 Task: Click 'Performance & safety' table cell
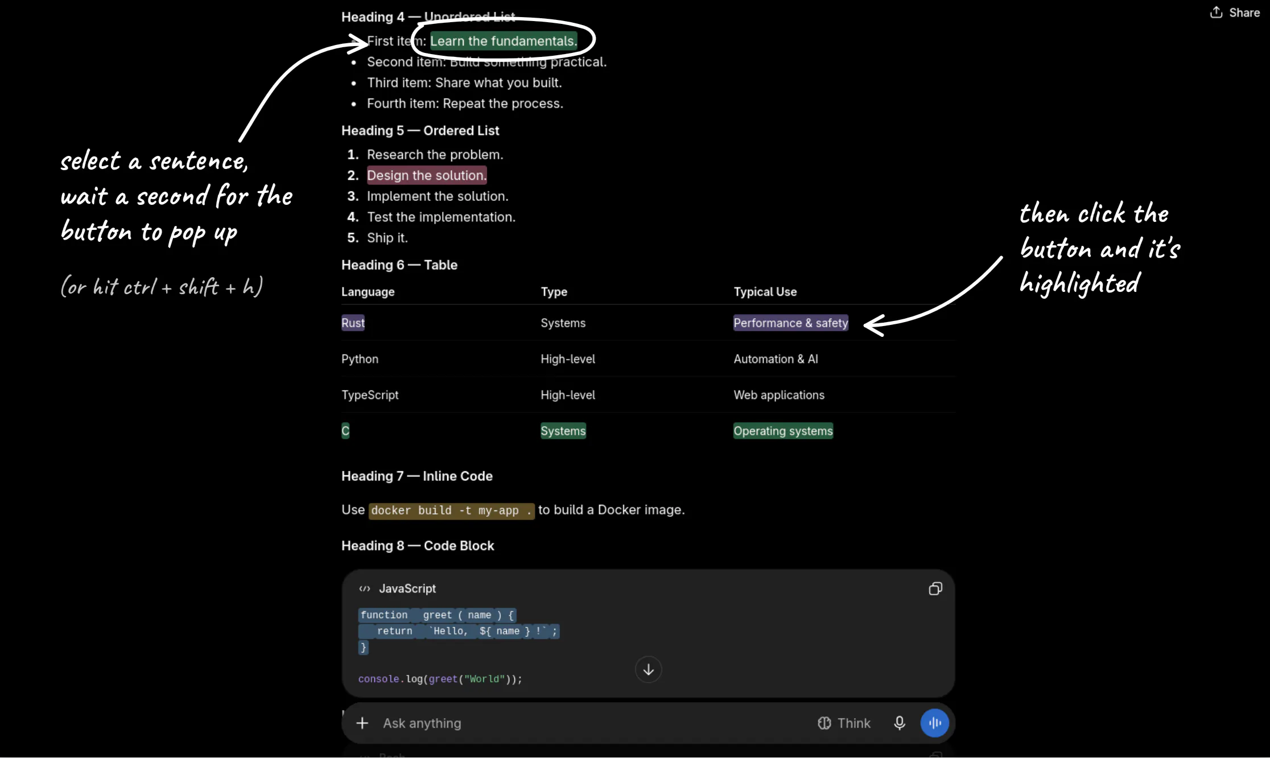coord(790,323)
